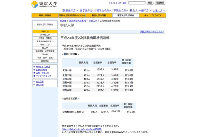Open EVENT INFO link

tap(42, 70)
